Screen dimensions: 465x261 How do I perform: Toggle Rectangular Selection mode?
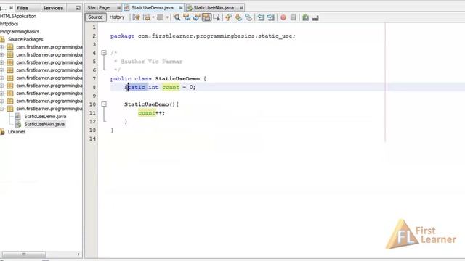pyautogui.click(x=217, y=17)
